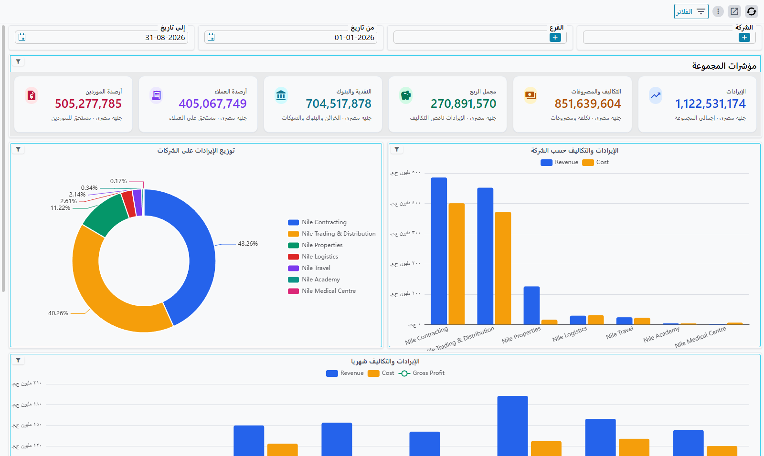764x456 pixels.
Task: Click the purple icon on أرصدة العملاء card
Action: 156,95
